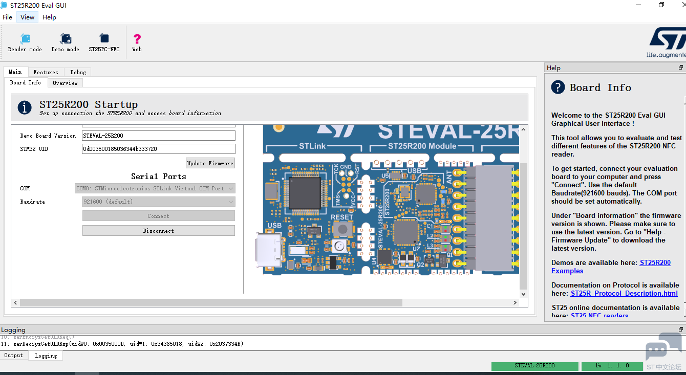Image resolution: width=686 pixels, height=375 pixels.
Task: Switch to Reader mode in toolbar
Action: (25, 43)
